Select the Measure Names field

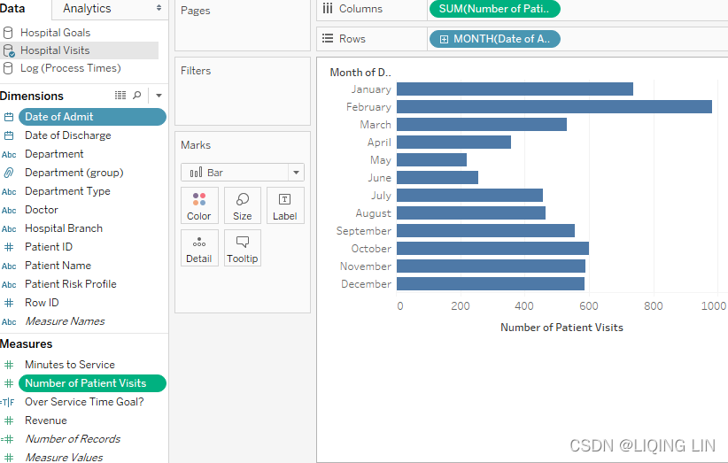coord(65,321)
